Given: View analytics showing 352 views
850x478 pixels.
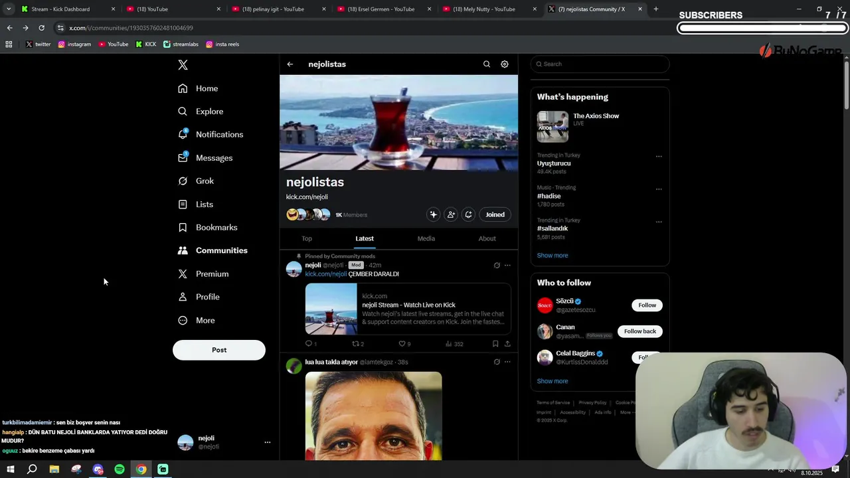Looking at the screenshot, I should [454, 344].
